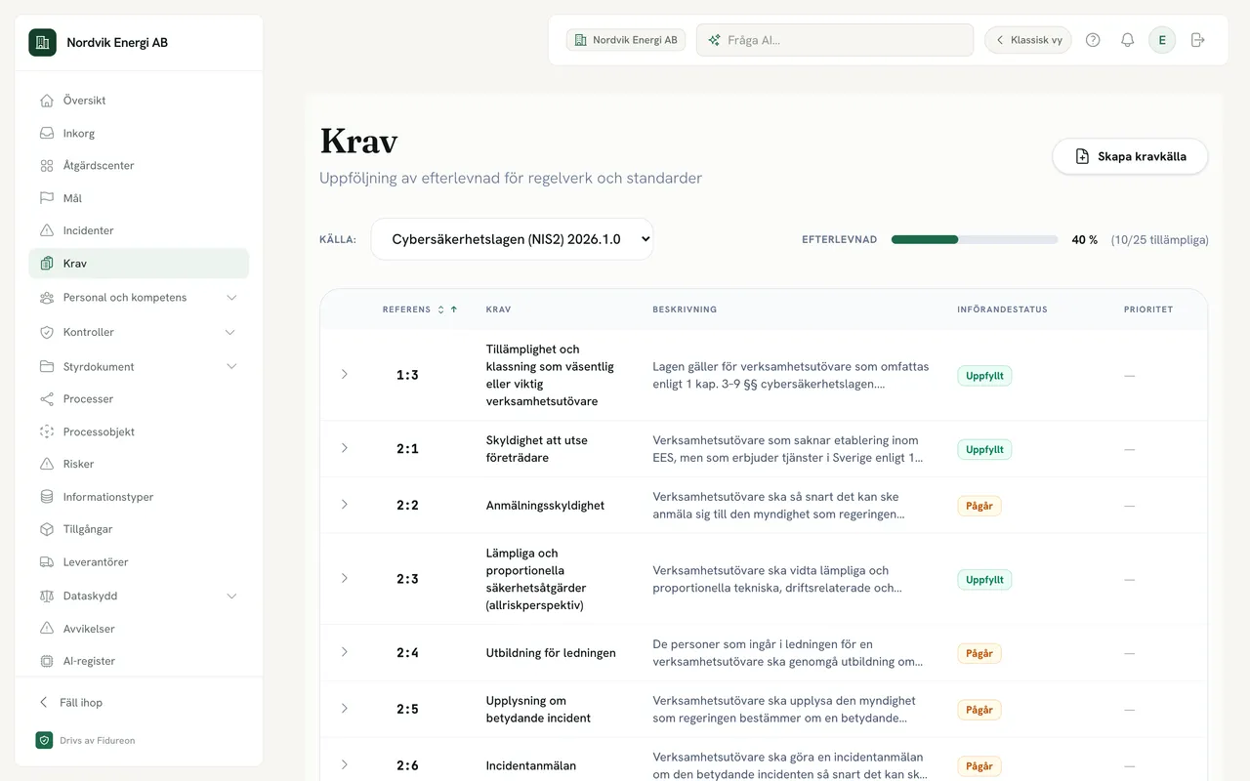The height and width of the screenshot is (781, 1250).
Task: Open the help question mark icon
Action: pos(1093,40)
